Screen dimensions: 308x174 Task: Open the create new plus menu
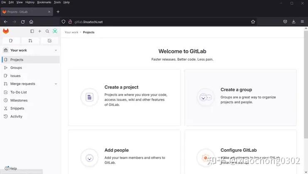point(39,31)
